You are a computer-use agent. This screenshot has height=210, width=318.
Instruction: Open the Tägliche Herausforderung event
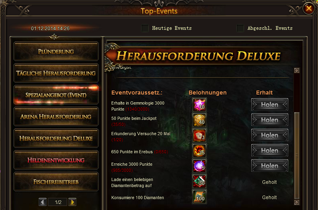(x=56, y=73)
